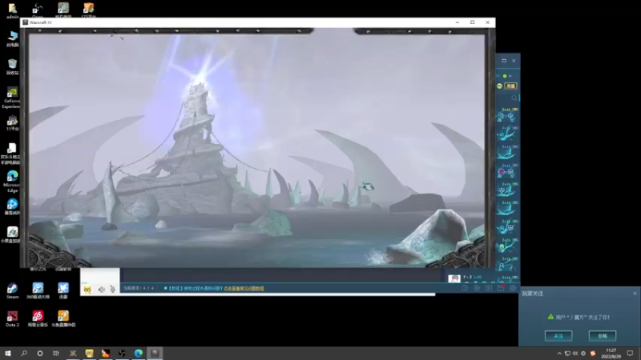Open the 暴雪战网 desktop shortcut
The image size is (641, 360).
[12, 206]
